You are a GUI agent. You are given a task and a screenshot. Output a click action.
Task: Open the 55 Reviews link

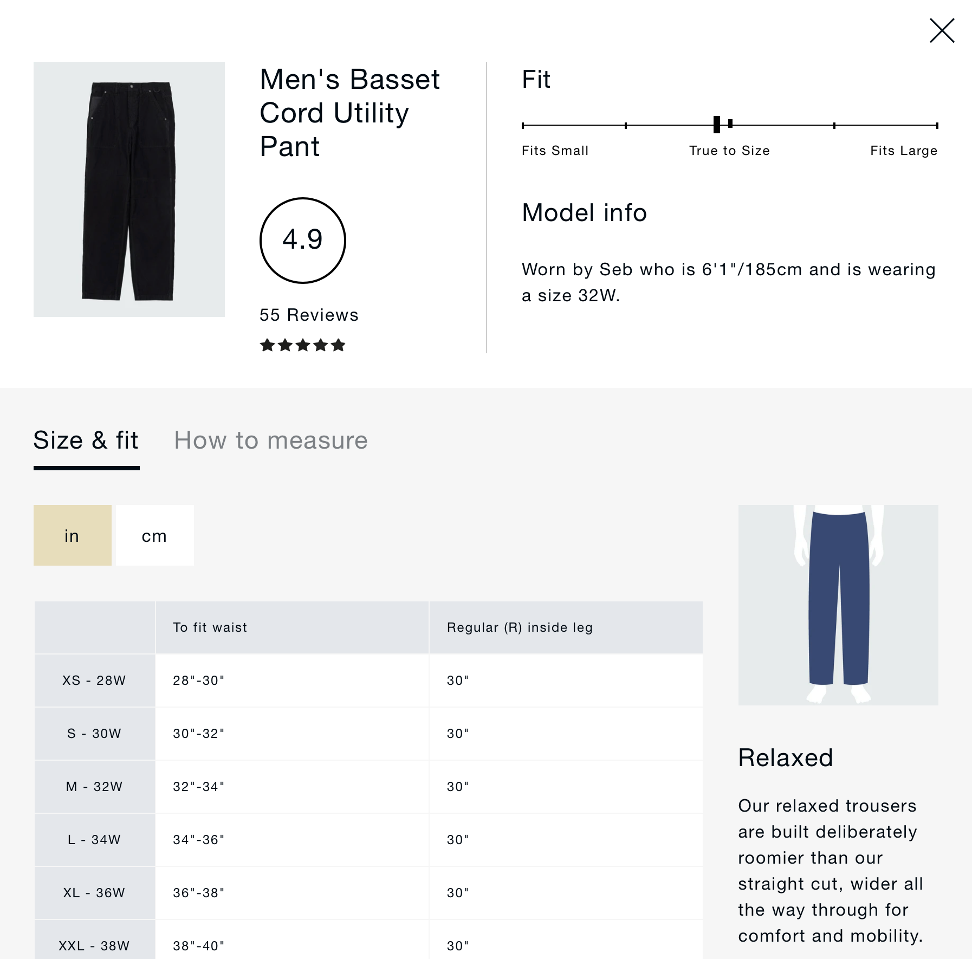(x=309, y=315)
